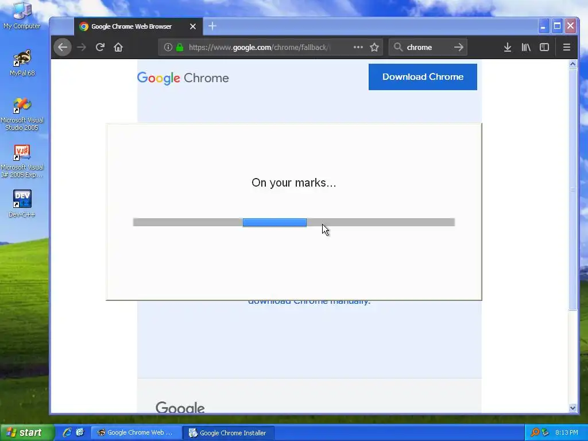Screen dimensions: 588x441
Task: Click the 8:13 PM taskbar clock
Action: pyautogui.click(x=567, y=433)
